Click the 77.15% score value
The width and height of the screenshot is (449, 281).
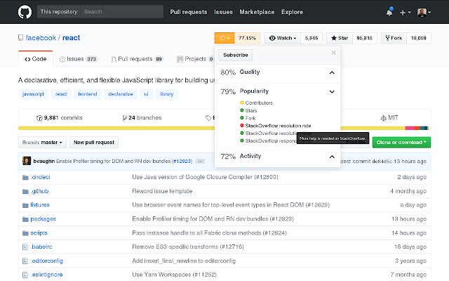(247, 38)
